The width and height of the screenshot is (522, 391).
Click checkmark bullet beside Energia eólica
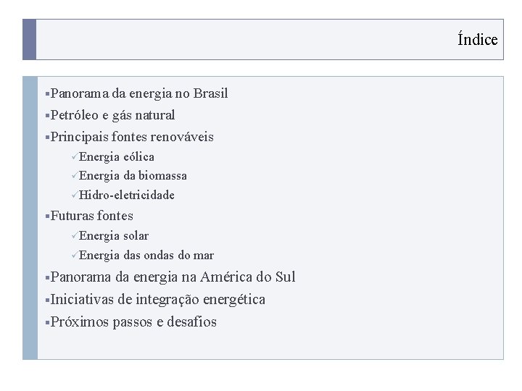click(x=75, y=156)
